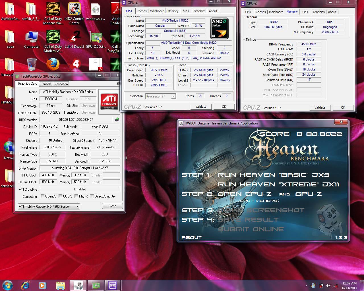Click GPU-Z link in Heaven step 2

(x=309, y=194)
